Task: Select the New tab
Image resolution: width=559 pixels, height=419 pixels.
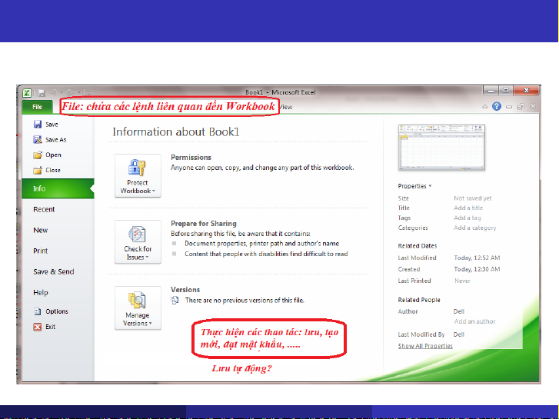Action: pyautogui.click(x=40, y=230)
